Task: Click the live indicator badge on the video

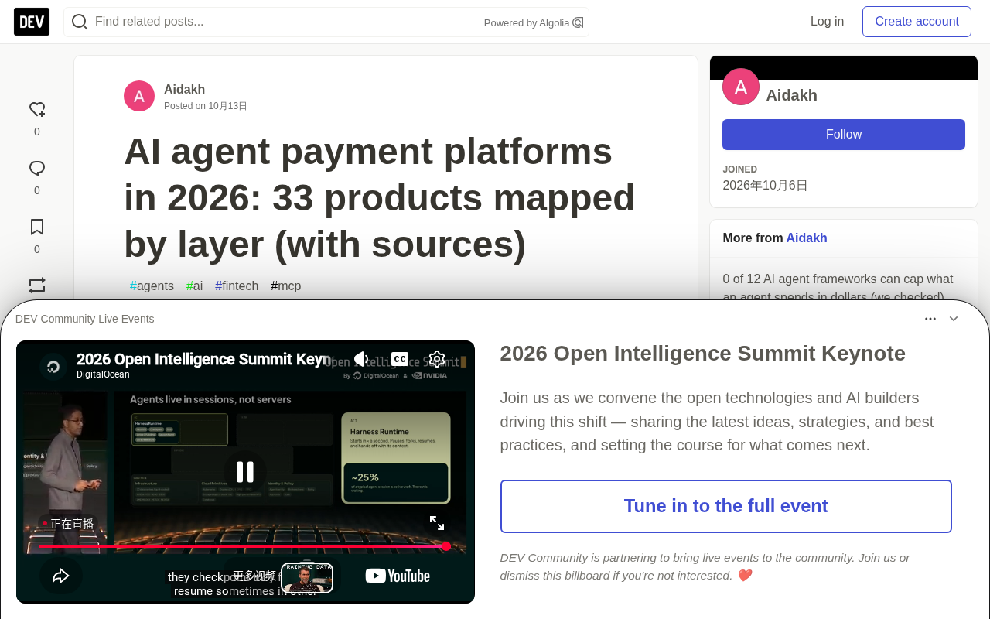Action: pos(68,524)
